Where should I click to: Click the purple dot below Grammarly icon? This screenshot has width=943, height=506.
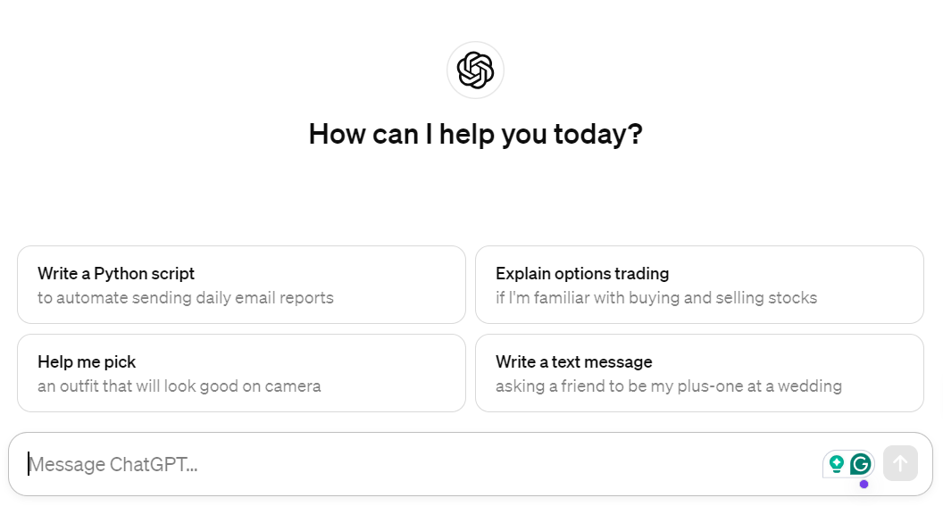pos(864,484)
